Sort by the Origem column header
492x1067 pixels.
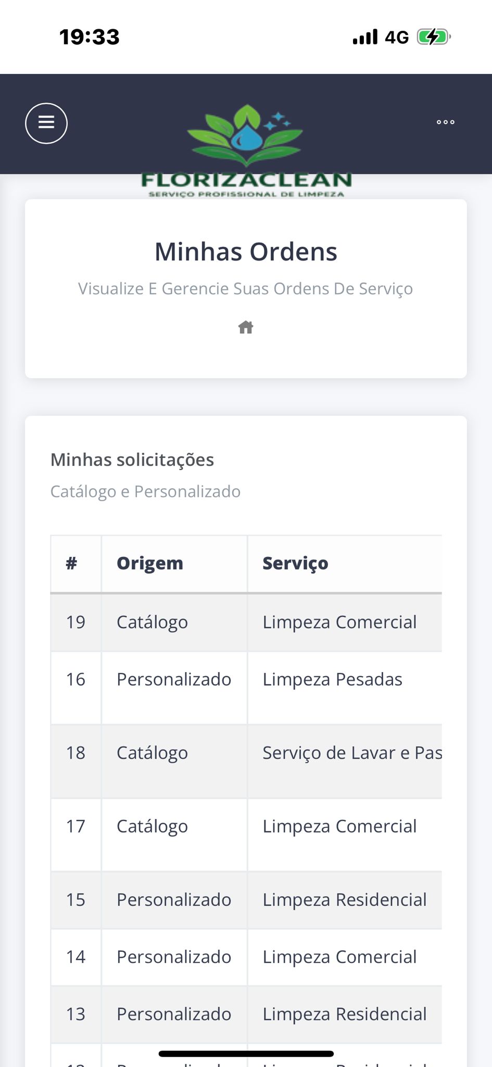tap(150, 563)
